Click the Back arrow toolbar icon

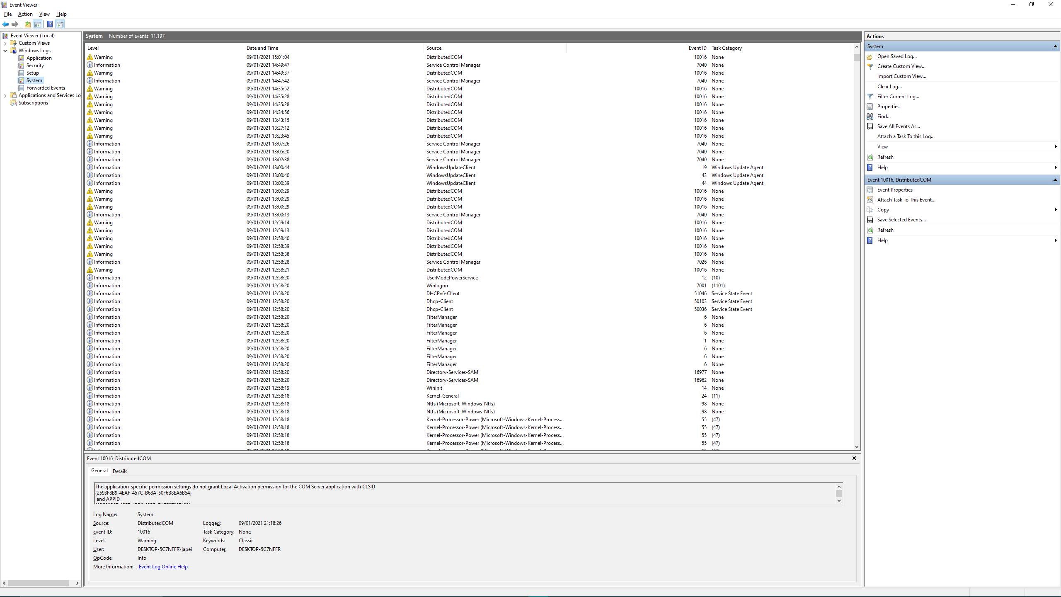point(5,24)
